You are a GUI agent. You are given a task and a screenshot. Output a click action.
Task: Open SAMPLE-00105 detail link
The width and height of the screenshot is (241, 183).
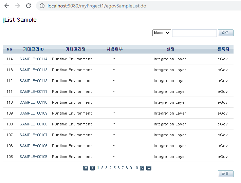33,157
